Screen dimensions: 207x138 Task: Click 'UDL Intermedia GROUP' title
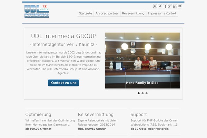(x=63, y=36)
